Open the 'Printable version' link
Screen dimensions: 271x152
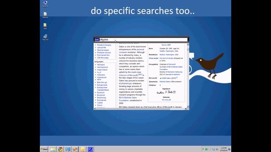pos(104,52)
